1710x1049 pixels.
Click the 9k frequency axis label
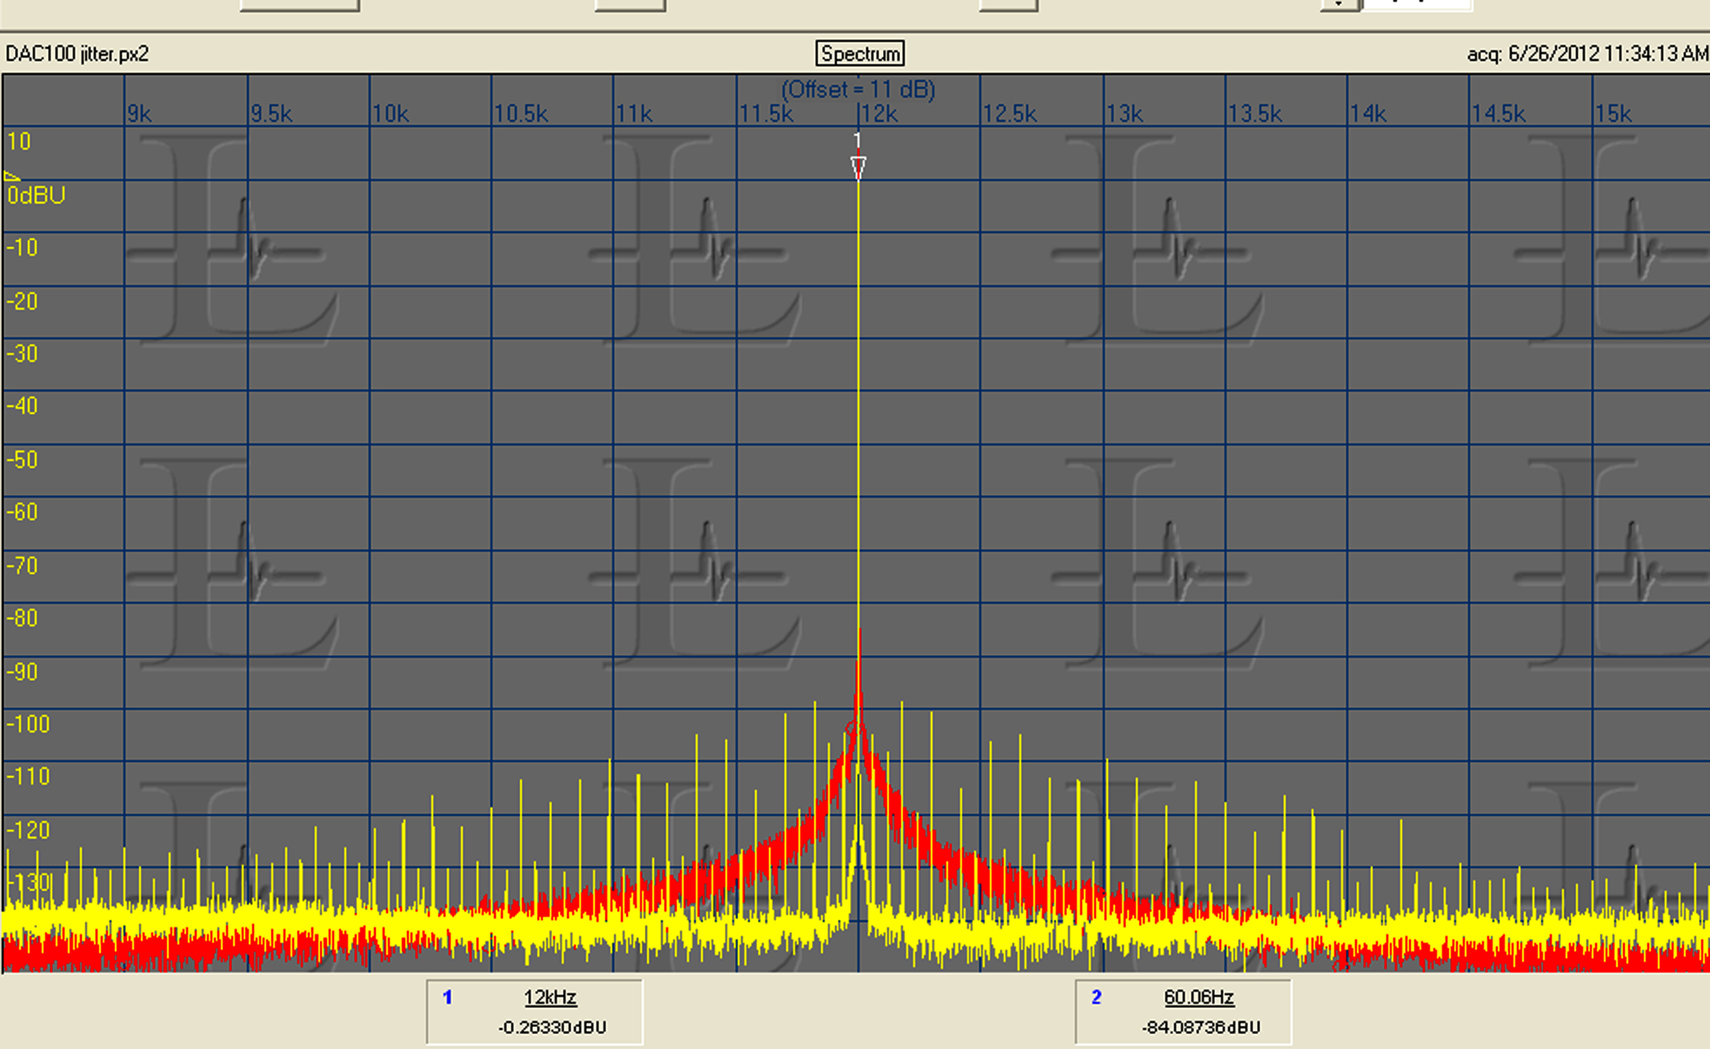140,114
